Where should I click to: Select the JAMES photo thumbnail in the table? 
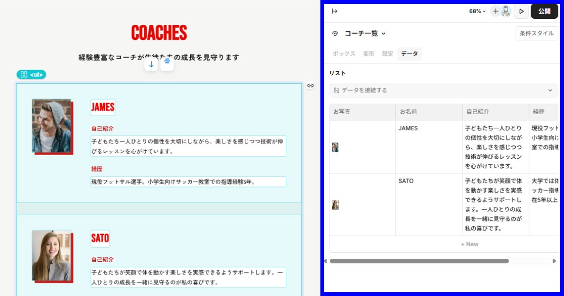[x=335, y=147]
